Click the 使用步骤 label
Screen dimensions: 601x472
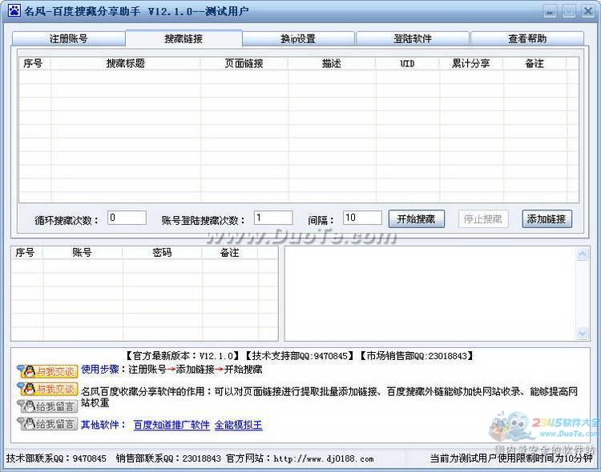100,370
